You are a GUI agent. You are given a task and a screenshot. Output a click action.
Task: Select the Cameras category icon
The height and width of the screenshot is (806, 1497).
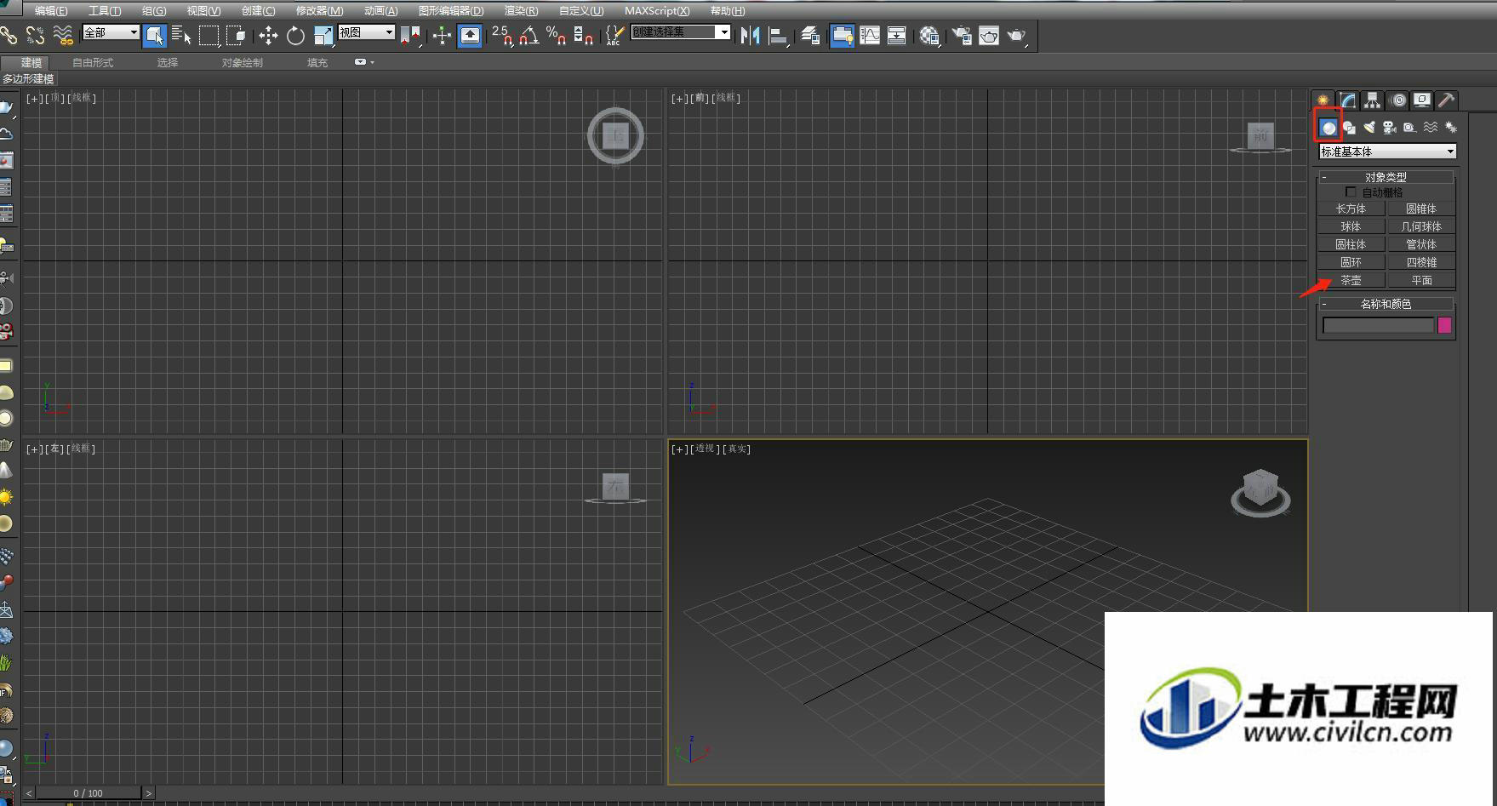point(1390,128)
